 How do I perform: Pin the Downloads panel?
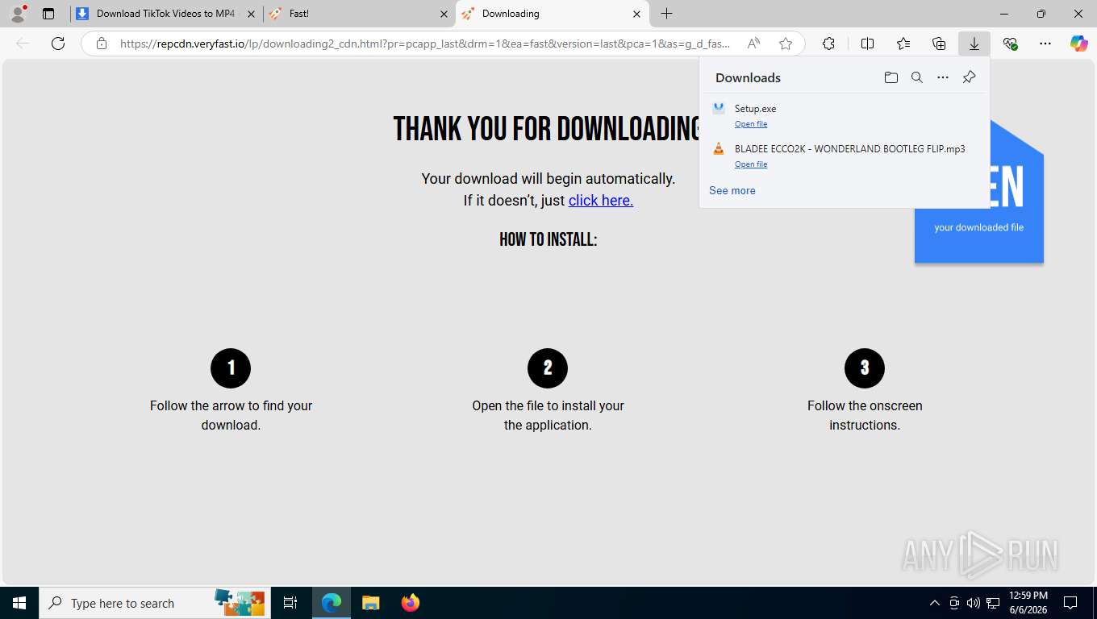point(969,77)
